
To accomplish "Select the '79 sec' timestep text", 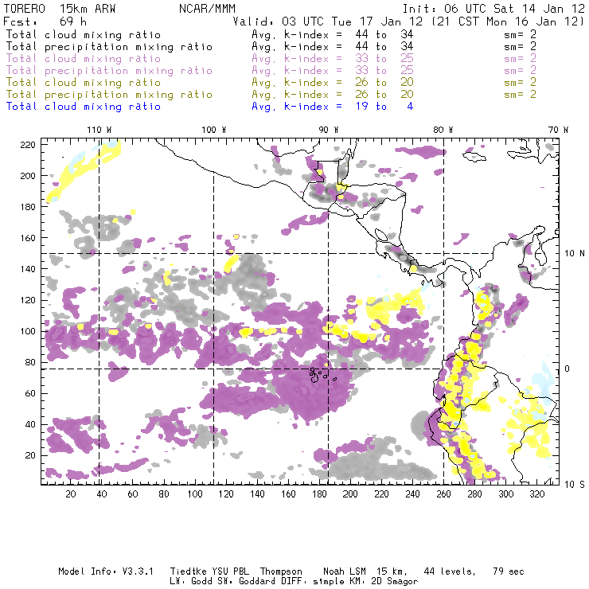I will (509, 571).
